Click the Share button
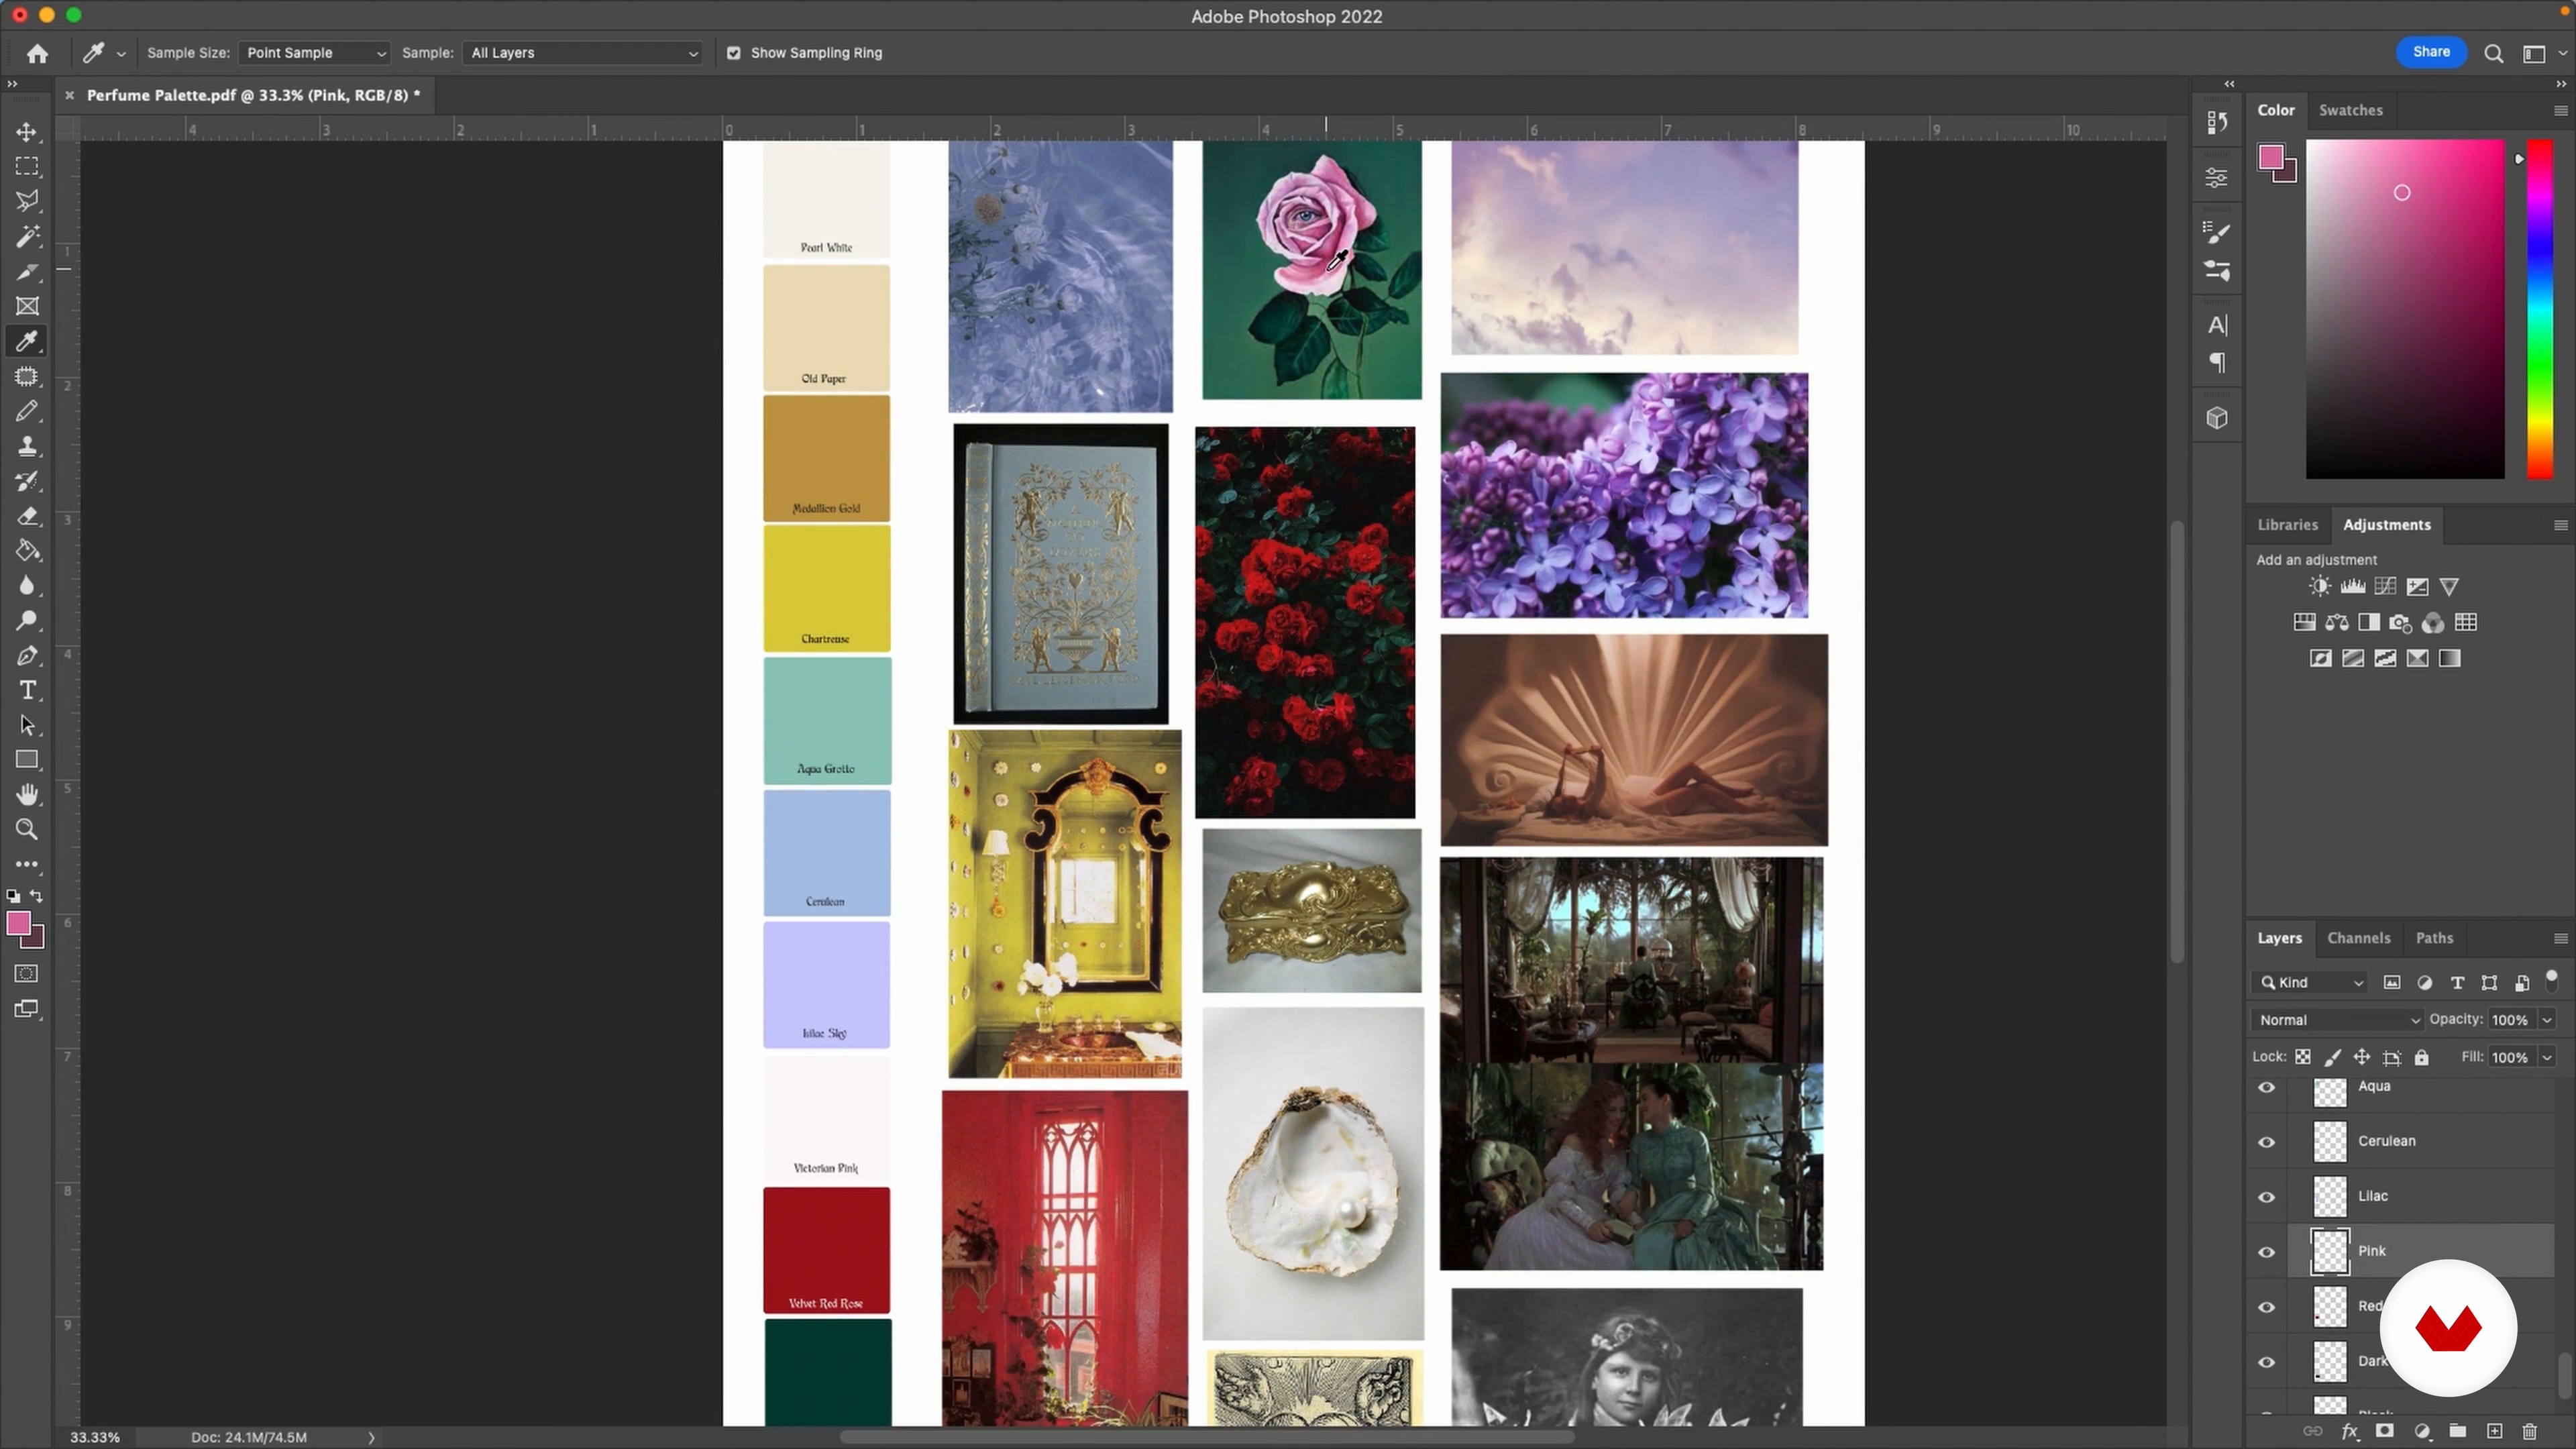 tap(2431, 52)
